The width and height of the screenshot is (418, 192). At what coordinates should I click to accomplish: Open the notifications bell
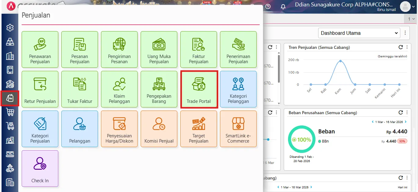283,6
